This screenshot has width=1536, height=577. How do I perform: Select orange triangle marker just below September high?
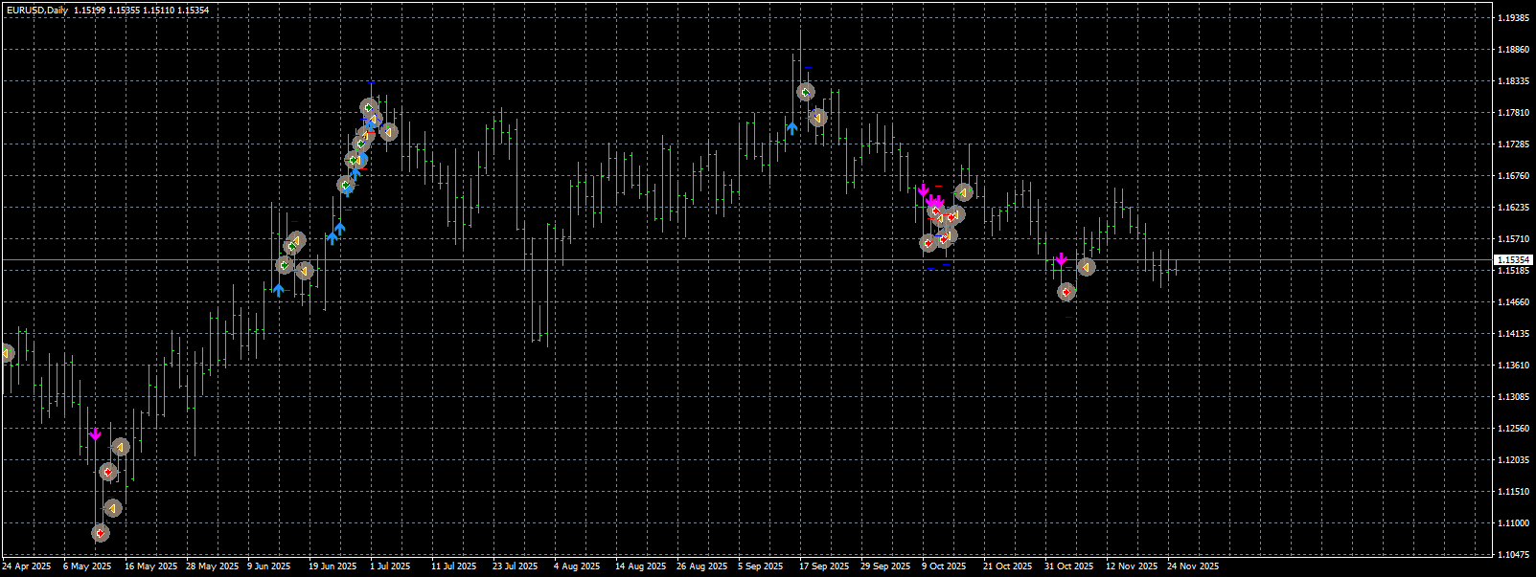(x=817, y=118)
